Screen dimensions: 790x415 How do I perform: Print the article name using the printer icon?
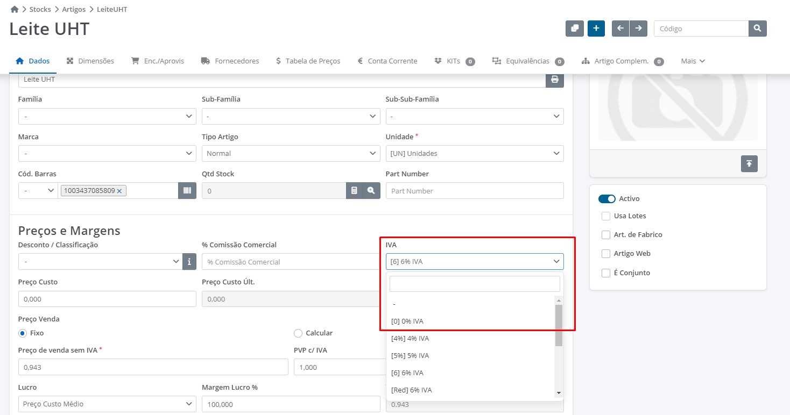555,80
